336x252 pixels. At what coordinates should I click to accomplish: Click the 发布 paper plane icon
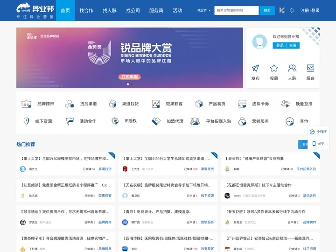pyautogui.click(x=255, y=68)
